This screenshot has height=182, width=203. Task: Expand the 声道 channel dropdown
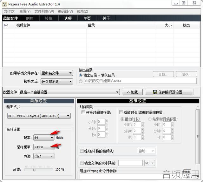click(44, 156)
